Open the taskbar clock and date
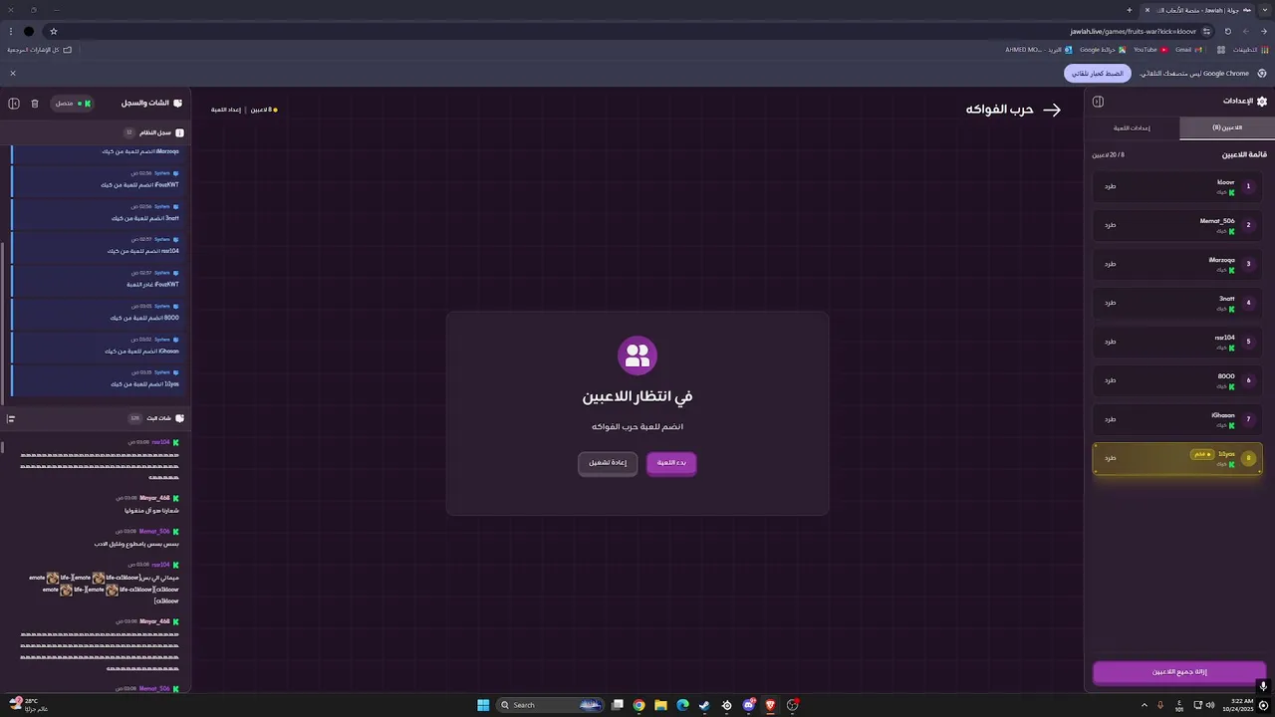This screenshot has width=1275, height=717. (1240, 705)
